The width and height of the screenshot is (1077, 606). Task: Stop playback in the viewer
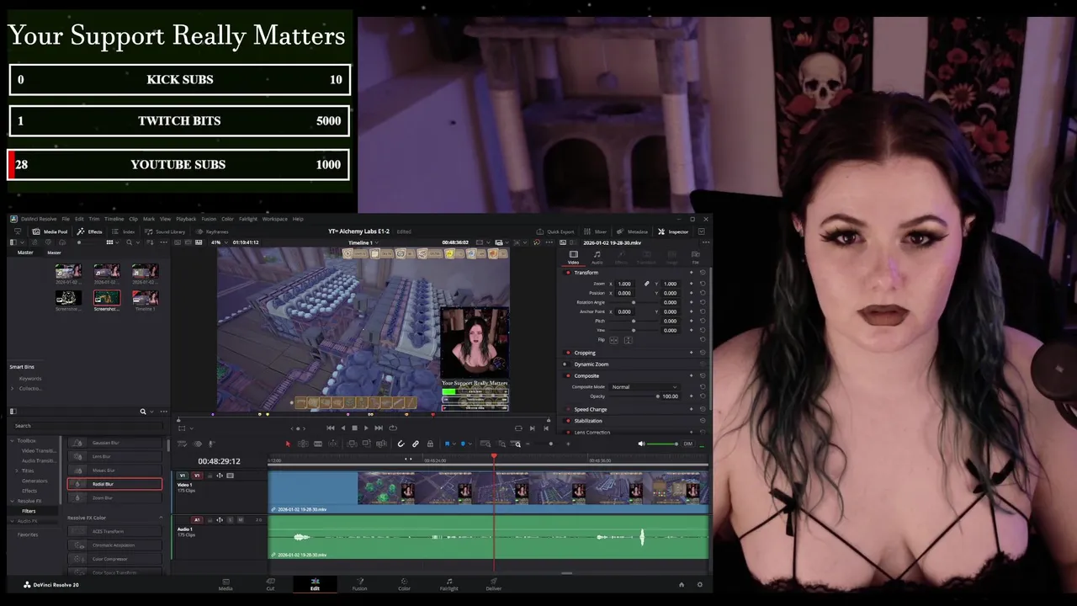click(x=354, y=428)
